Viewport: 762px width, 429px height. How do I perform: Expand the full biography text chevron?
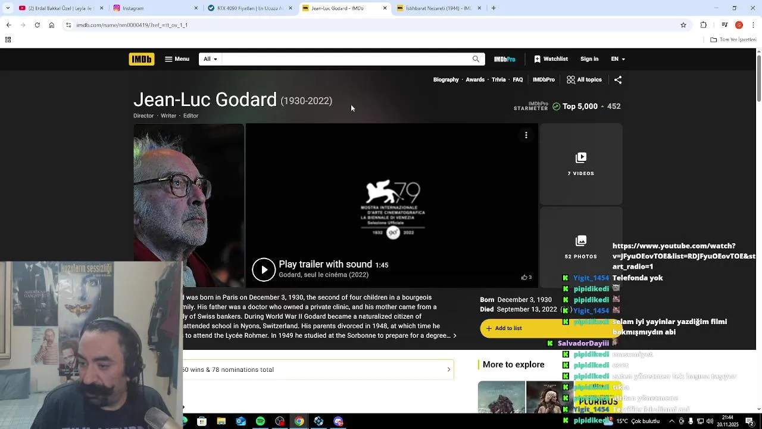pyautogui.click(x=455, y=336)
